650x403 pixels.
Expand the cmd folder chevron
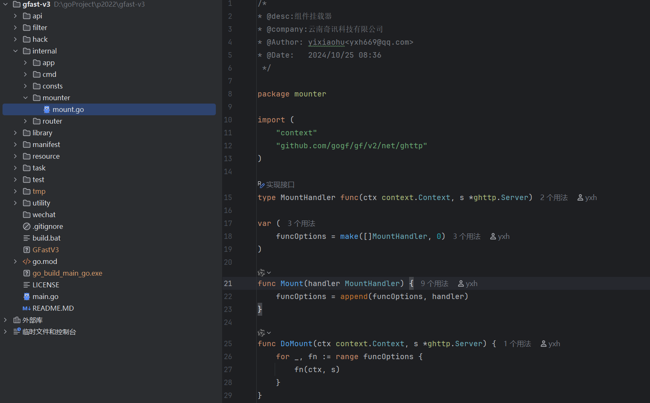click(25, 74)
